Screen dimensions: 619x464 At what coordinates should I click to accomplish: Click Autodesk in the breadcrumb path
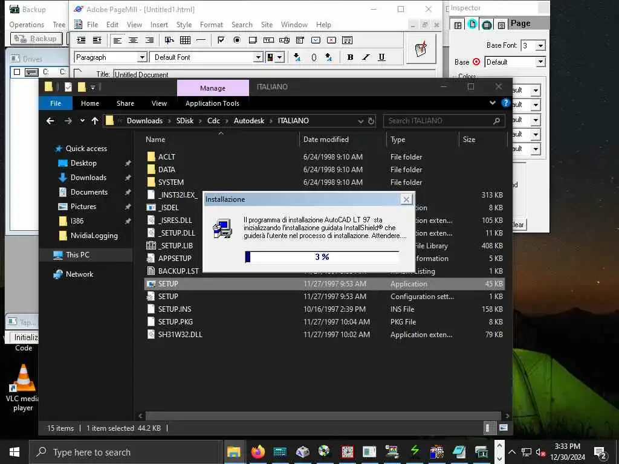(x=248, y=121)
